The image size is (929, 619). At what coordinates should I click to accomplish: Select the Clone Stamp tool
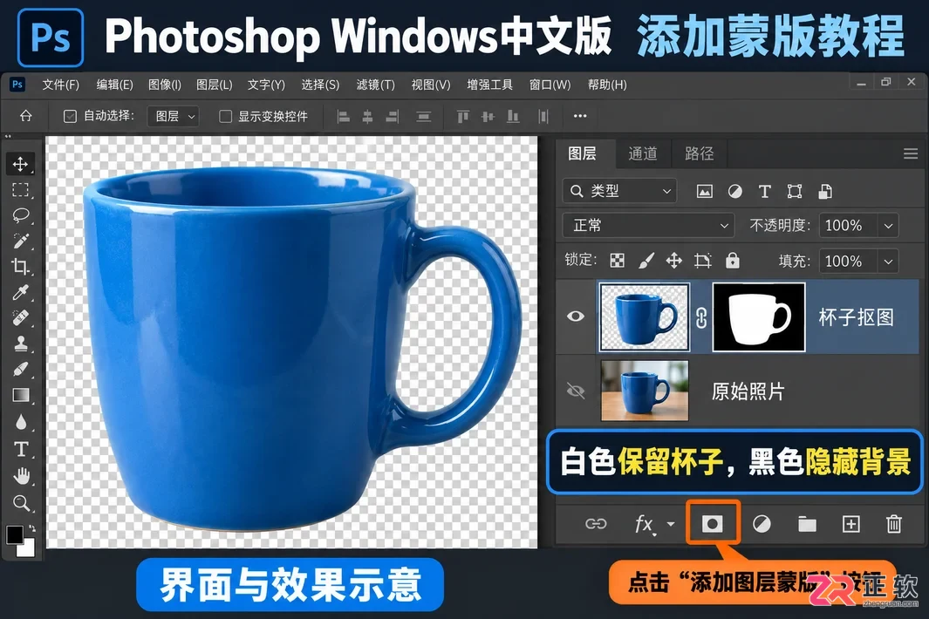coord(21,343)
